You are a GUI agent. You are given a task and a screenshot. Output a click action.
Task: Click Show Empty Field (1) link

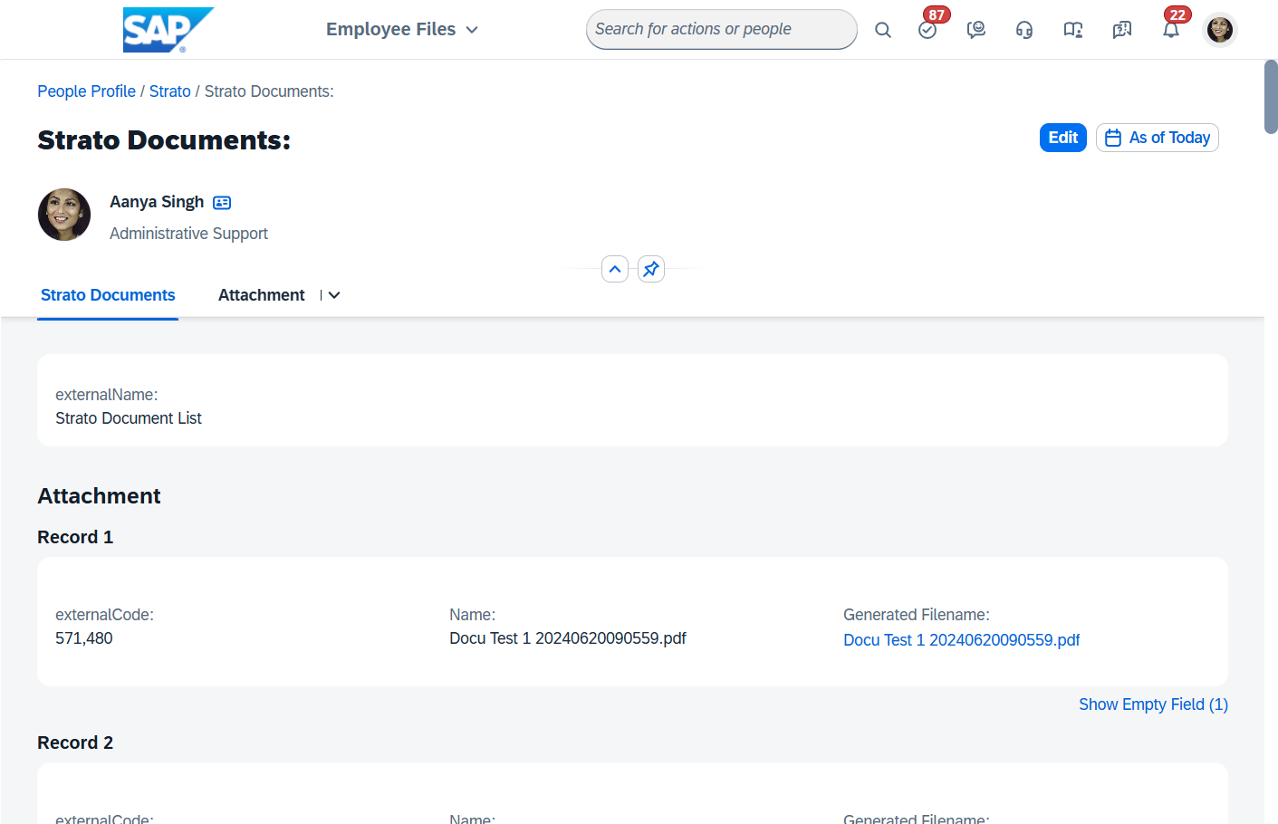tap(1152, 704)
